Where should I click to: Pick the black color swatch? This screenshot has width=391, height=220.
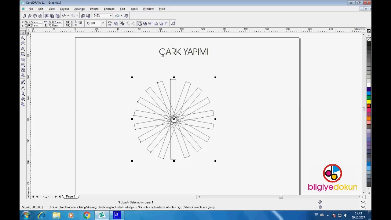click(369, 44)
